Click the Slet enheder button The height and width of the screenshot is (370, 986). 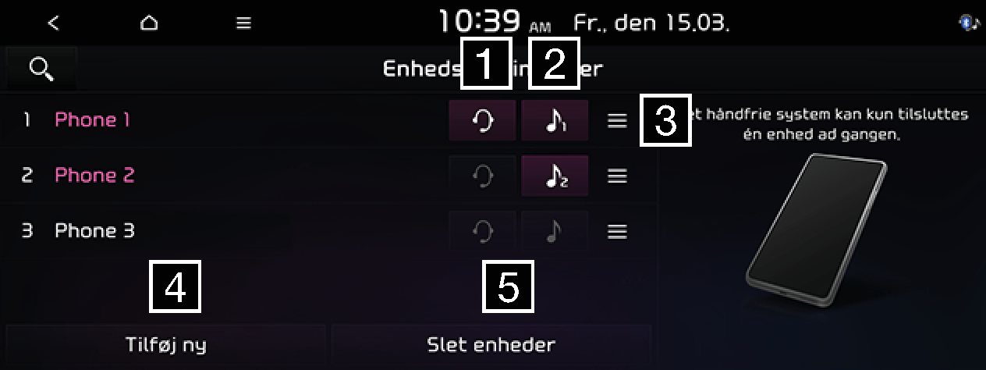click(491, 344)
